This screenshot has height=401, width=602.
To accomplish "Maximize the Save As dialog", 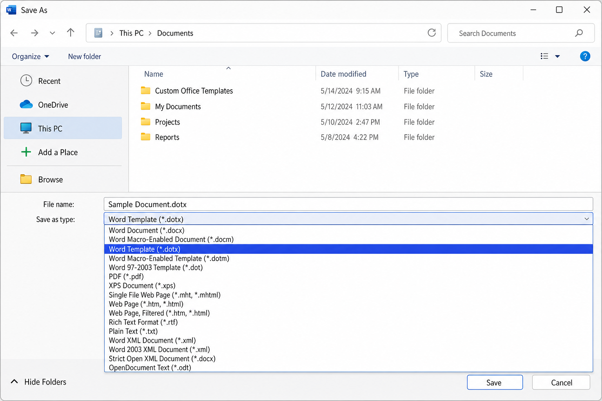I will (x=559, y=10).
